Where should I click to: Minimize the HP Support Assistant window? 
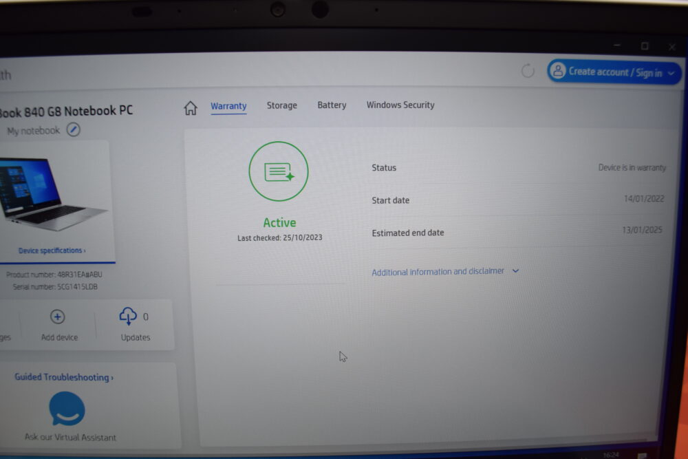coord(617,45)
